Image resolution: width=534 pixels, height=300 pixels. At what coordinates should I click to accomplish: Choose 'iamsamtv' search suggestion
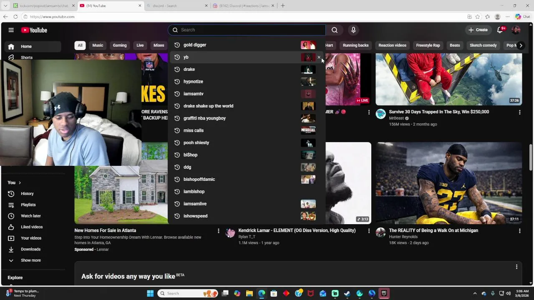[x=247, y=94]
